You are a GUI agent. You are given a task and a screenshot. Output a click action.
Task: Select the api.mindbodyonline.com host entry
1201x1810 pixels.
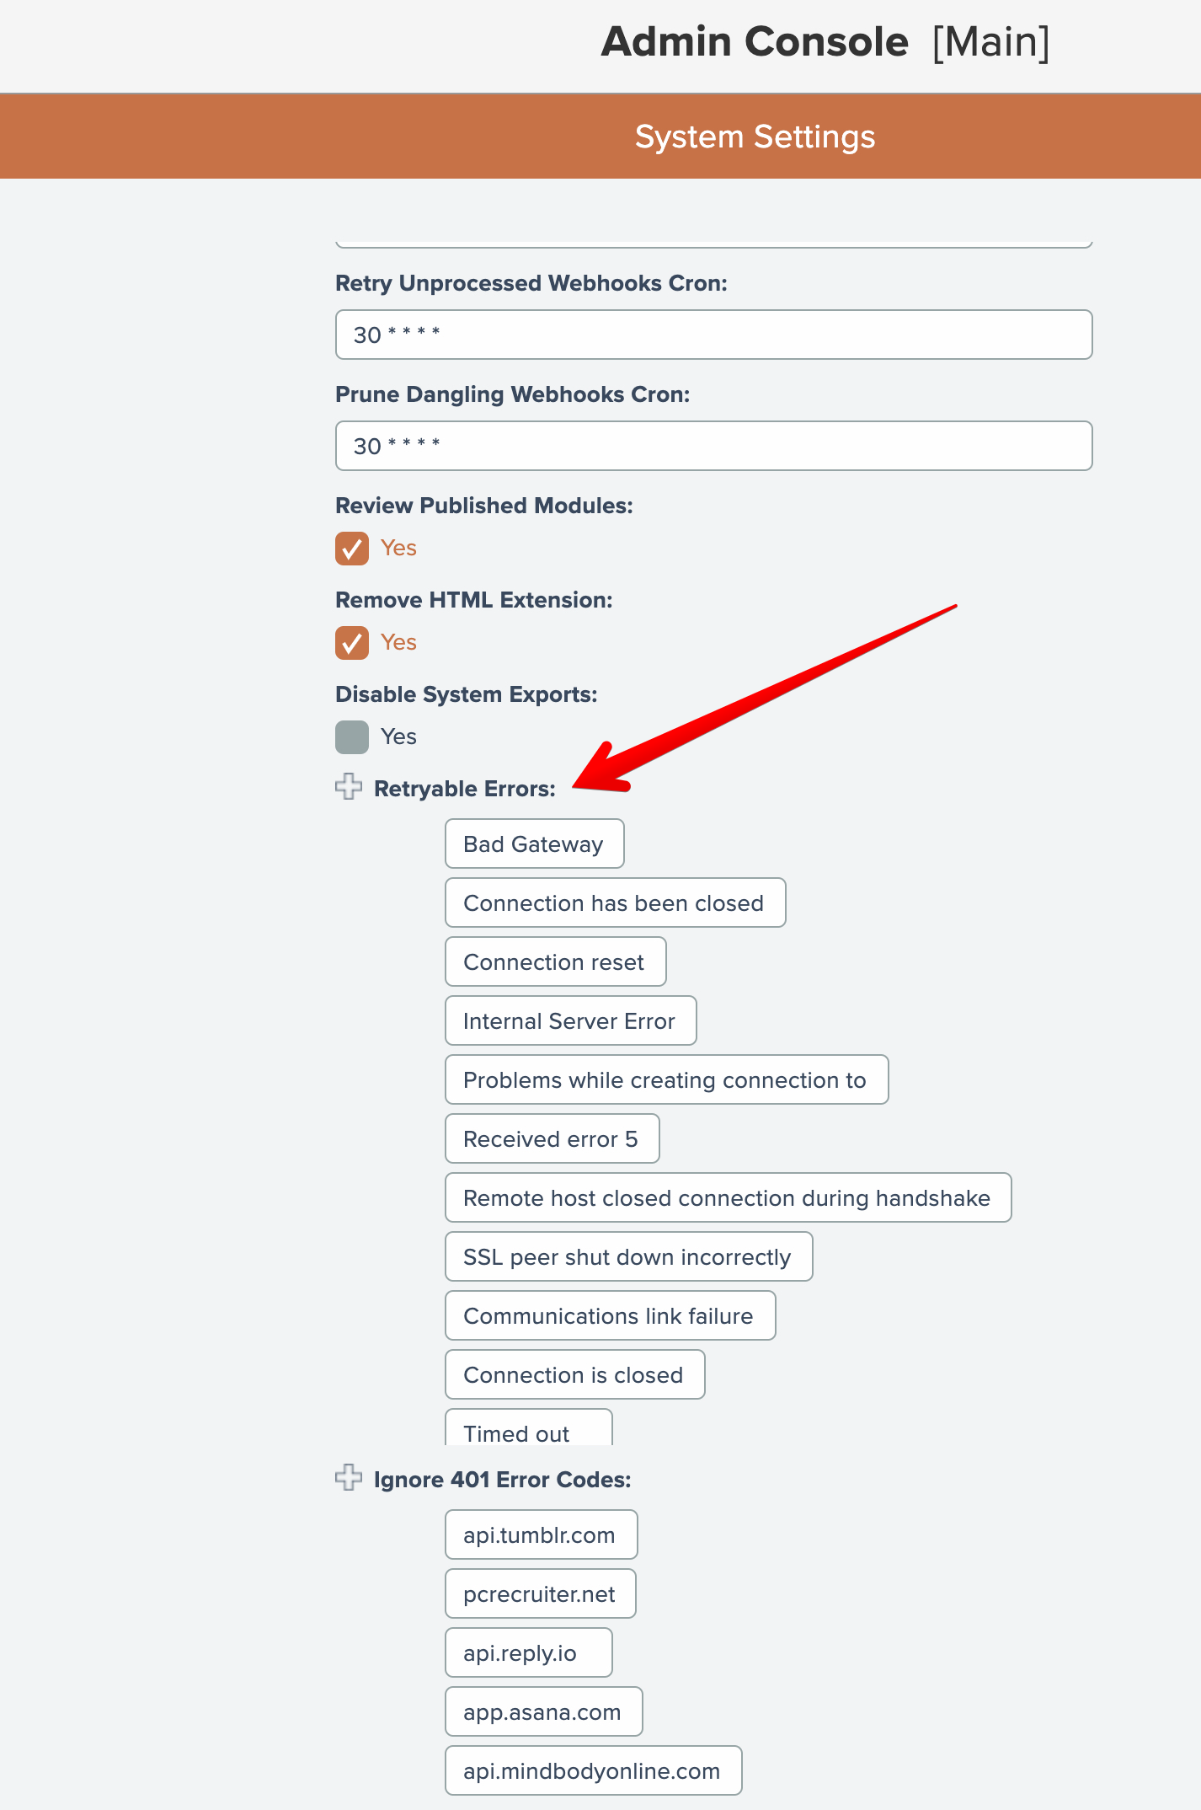click(593, 1770)
